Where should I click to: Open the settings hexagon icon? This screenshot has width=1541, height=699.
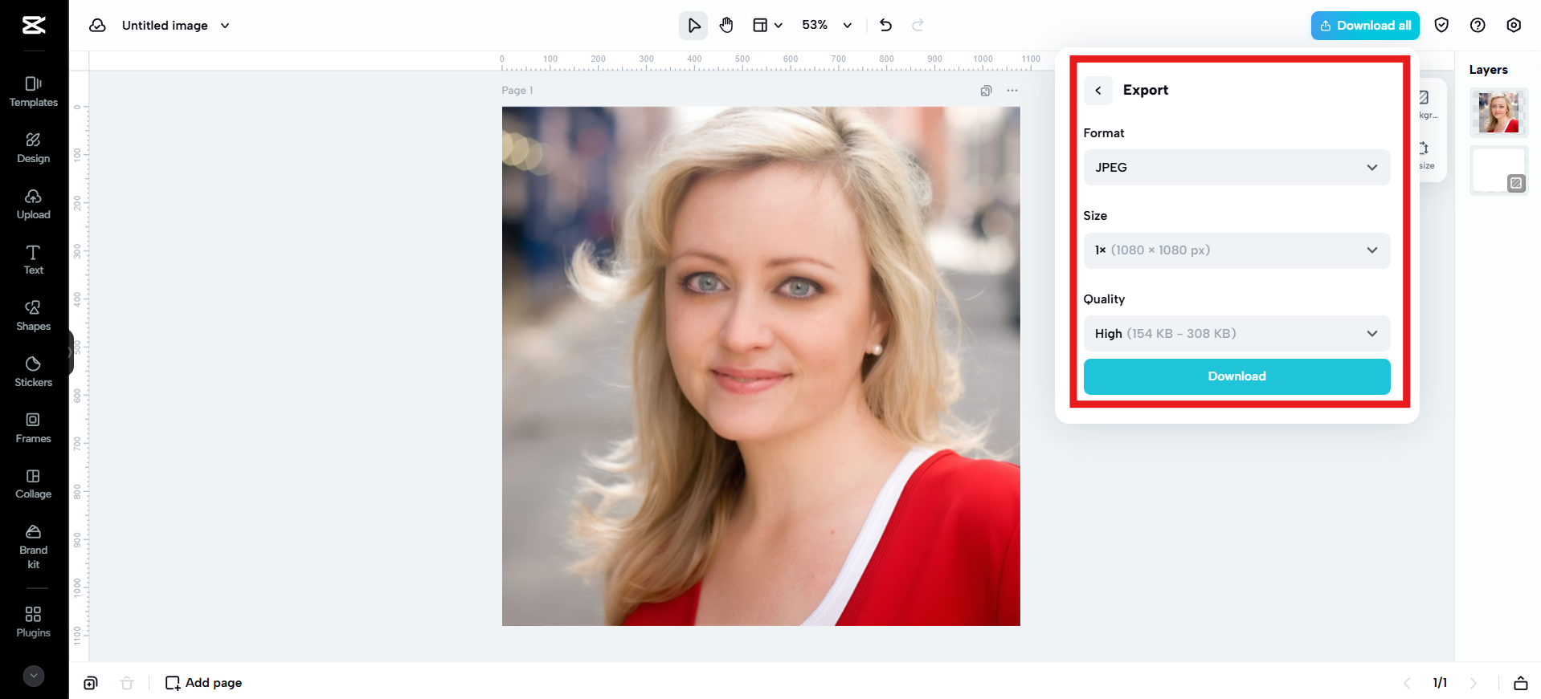click(x=1513, y=26)
